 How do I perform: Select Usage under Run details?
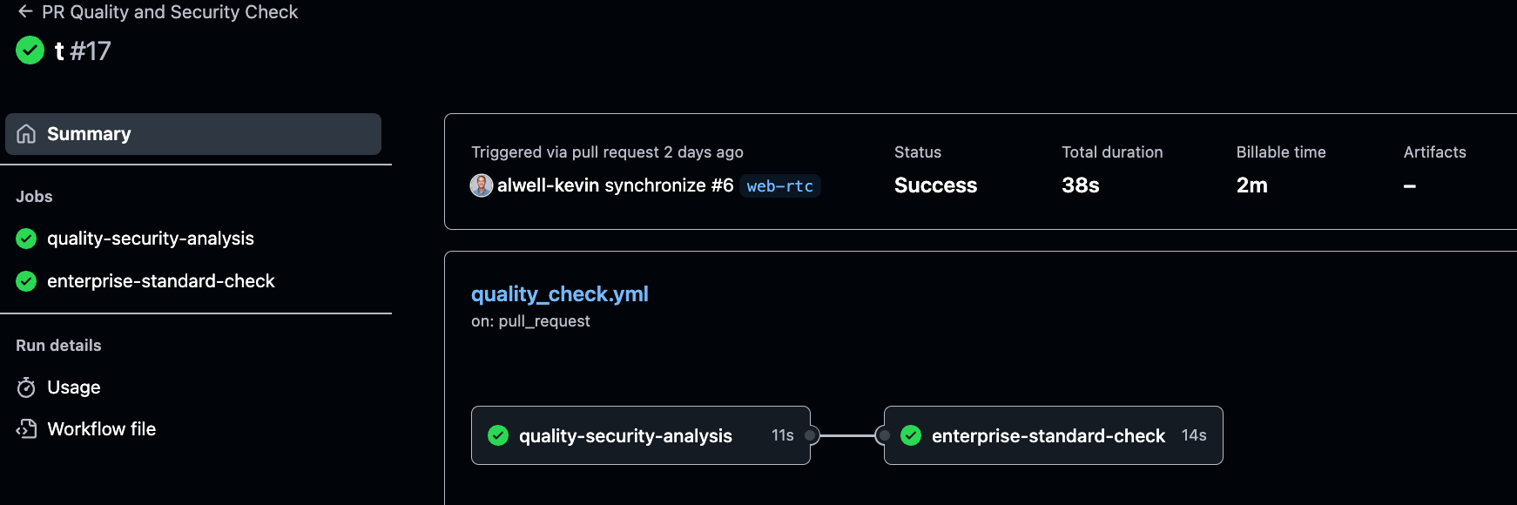(73, 387)
